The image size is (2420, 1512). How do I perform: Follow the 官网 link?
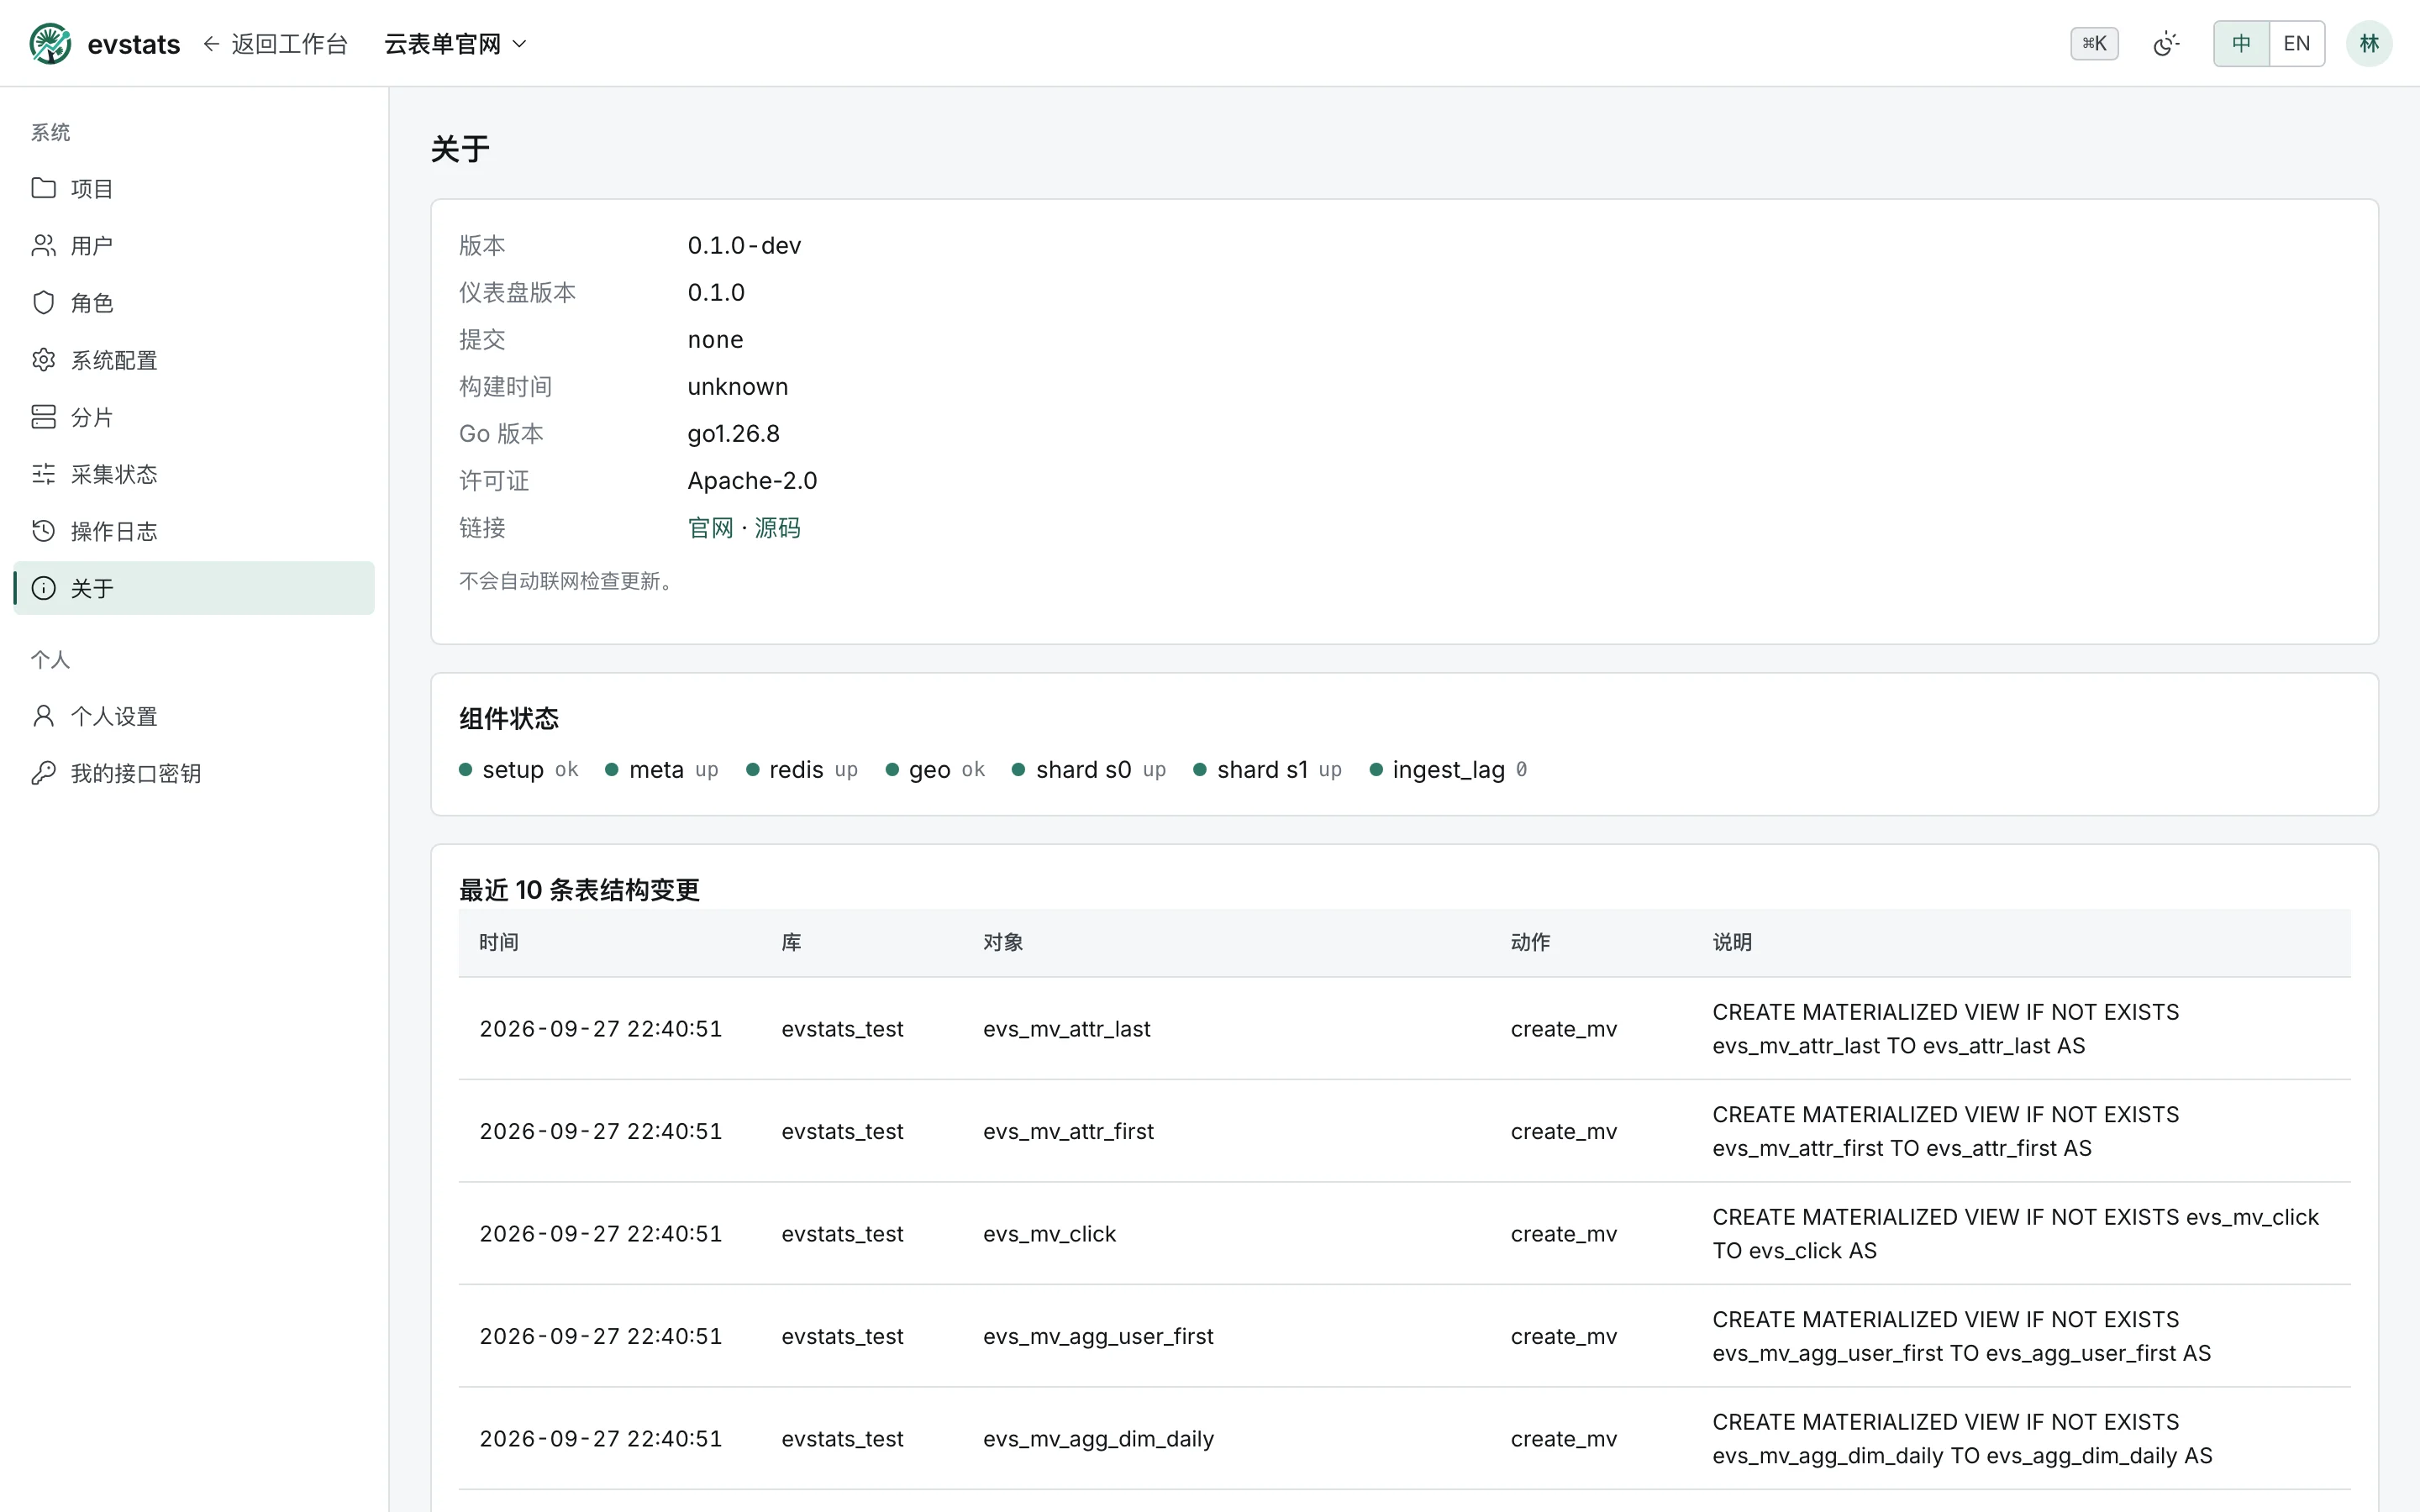pyautogui.click(x=710, y=527)
